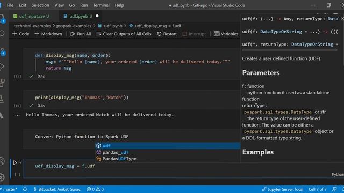
Task: Add a new Code cell
Action: 21,34
